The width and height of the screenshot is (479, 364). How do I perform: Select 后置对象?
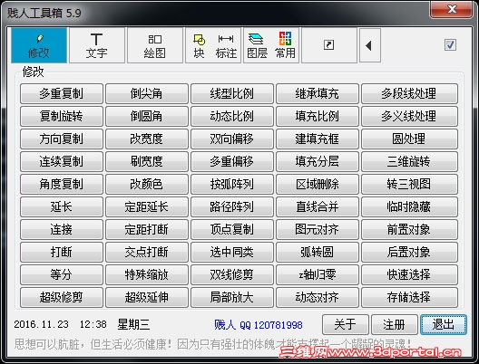(x=409, y=252)
